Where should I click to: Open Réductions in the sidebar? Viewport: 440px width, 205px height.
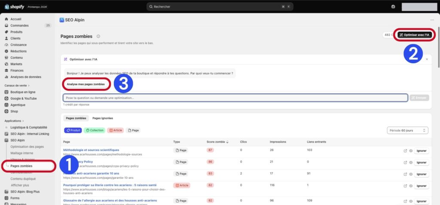(x=18, y=52)
